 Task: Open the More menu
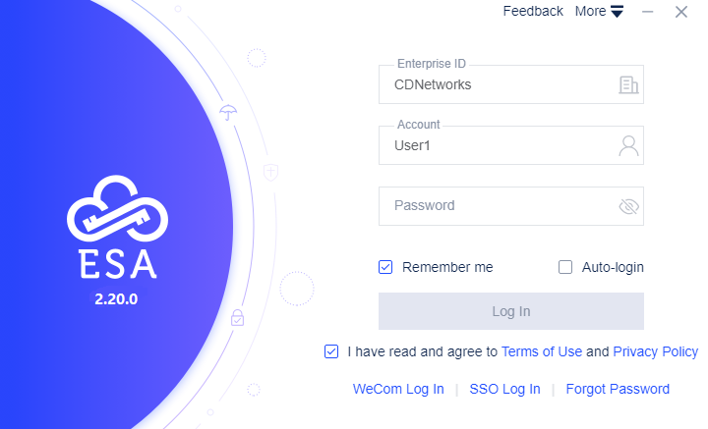coord(599,11)
